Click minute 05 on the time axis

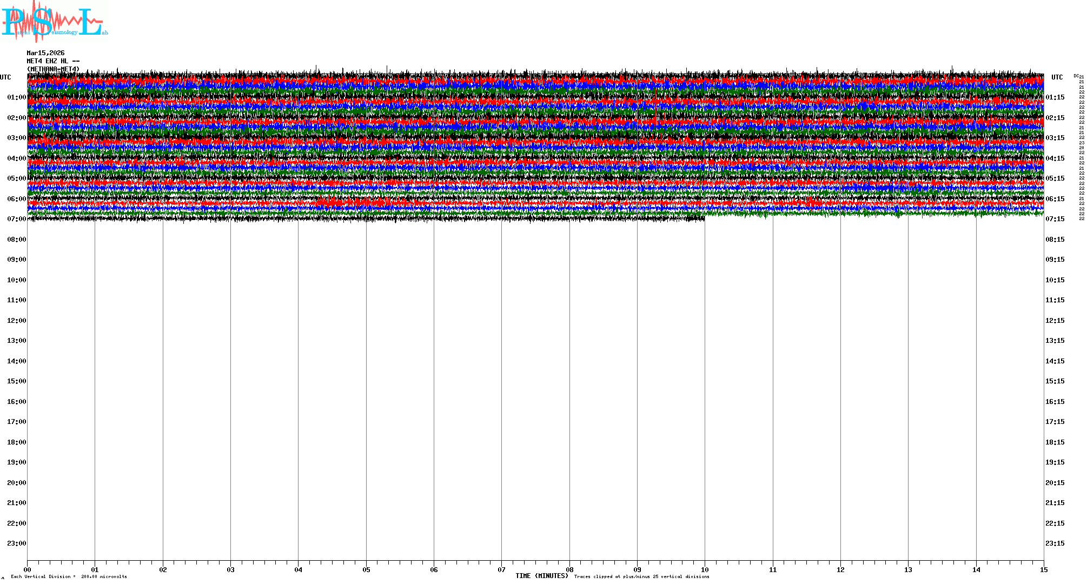(x=366, y=569)
